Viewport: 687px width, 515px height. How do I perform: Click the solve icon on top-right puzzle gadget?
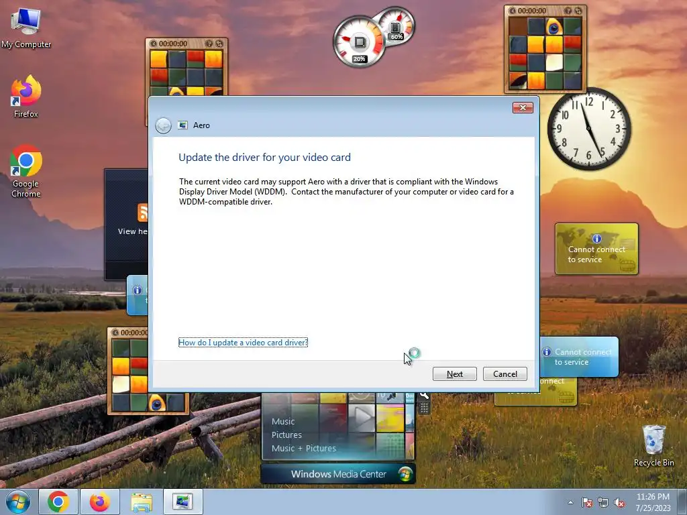(578, 11)
